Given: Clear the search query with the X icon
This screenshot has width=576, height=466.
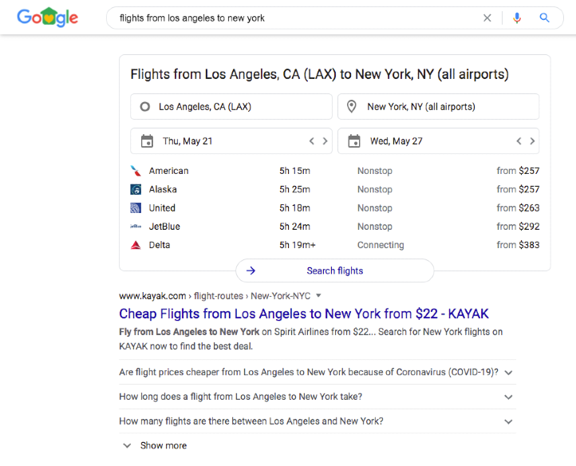Looking at the screenshot, I should coord(487,18).
